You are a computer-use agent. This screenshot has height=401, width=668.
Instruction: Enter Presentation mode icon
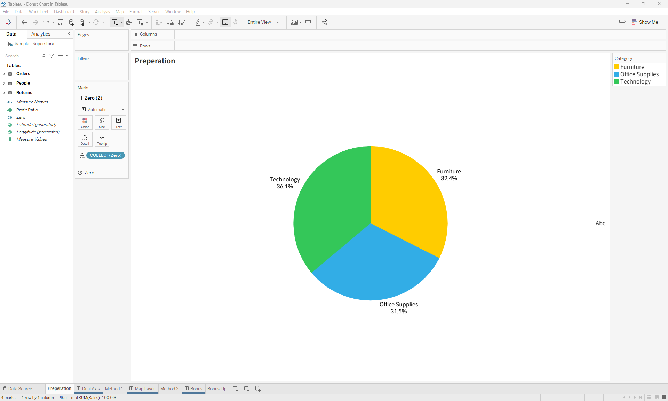pyautogui.click(x=308, y=22)
